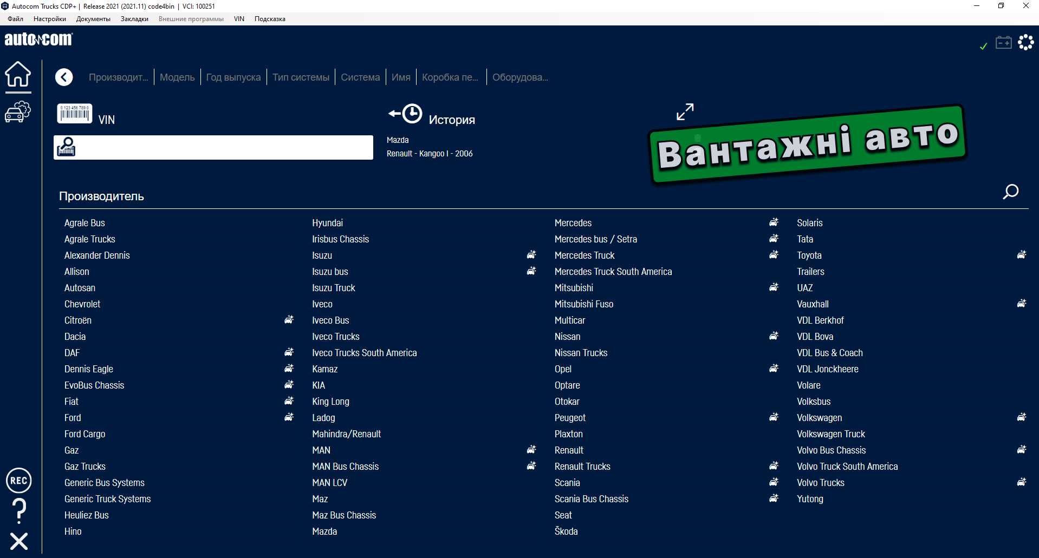Screen dimensions: 1039x558
Task: Open the manufacturer search magnifier
Action: 1011,192
